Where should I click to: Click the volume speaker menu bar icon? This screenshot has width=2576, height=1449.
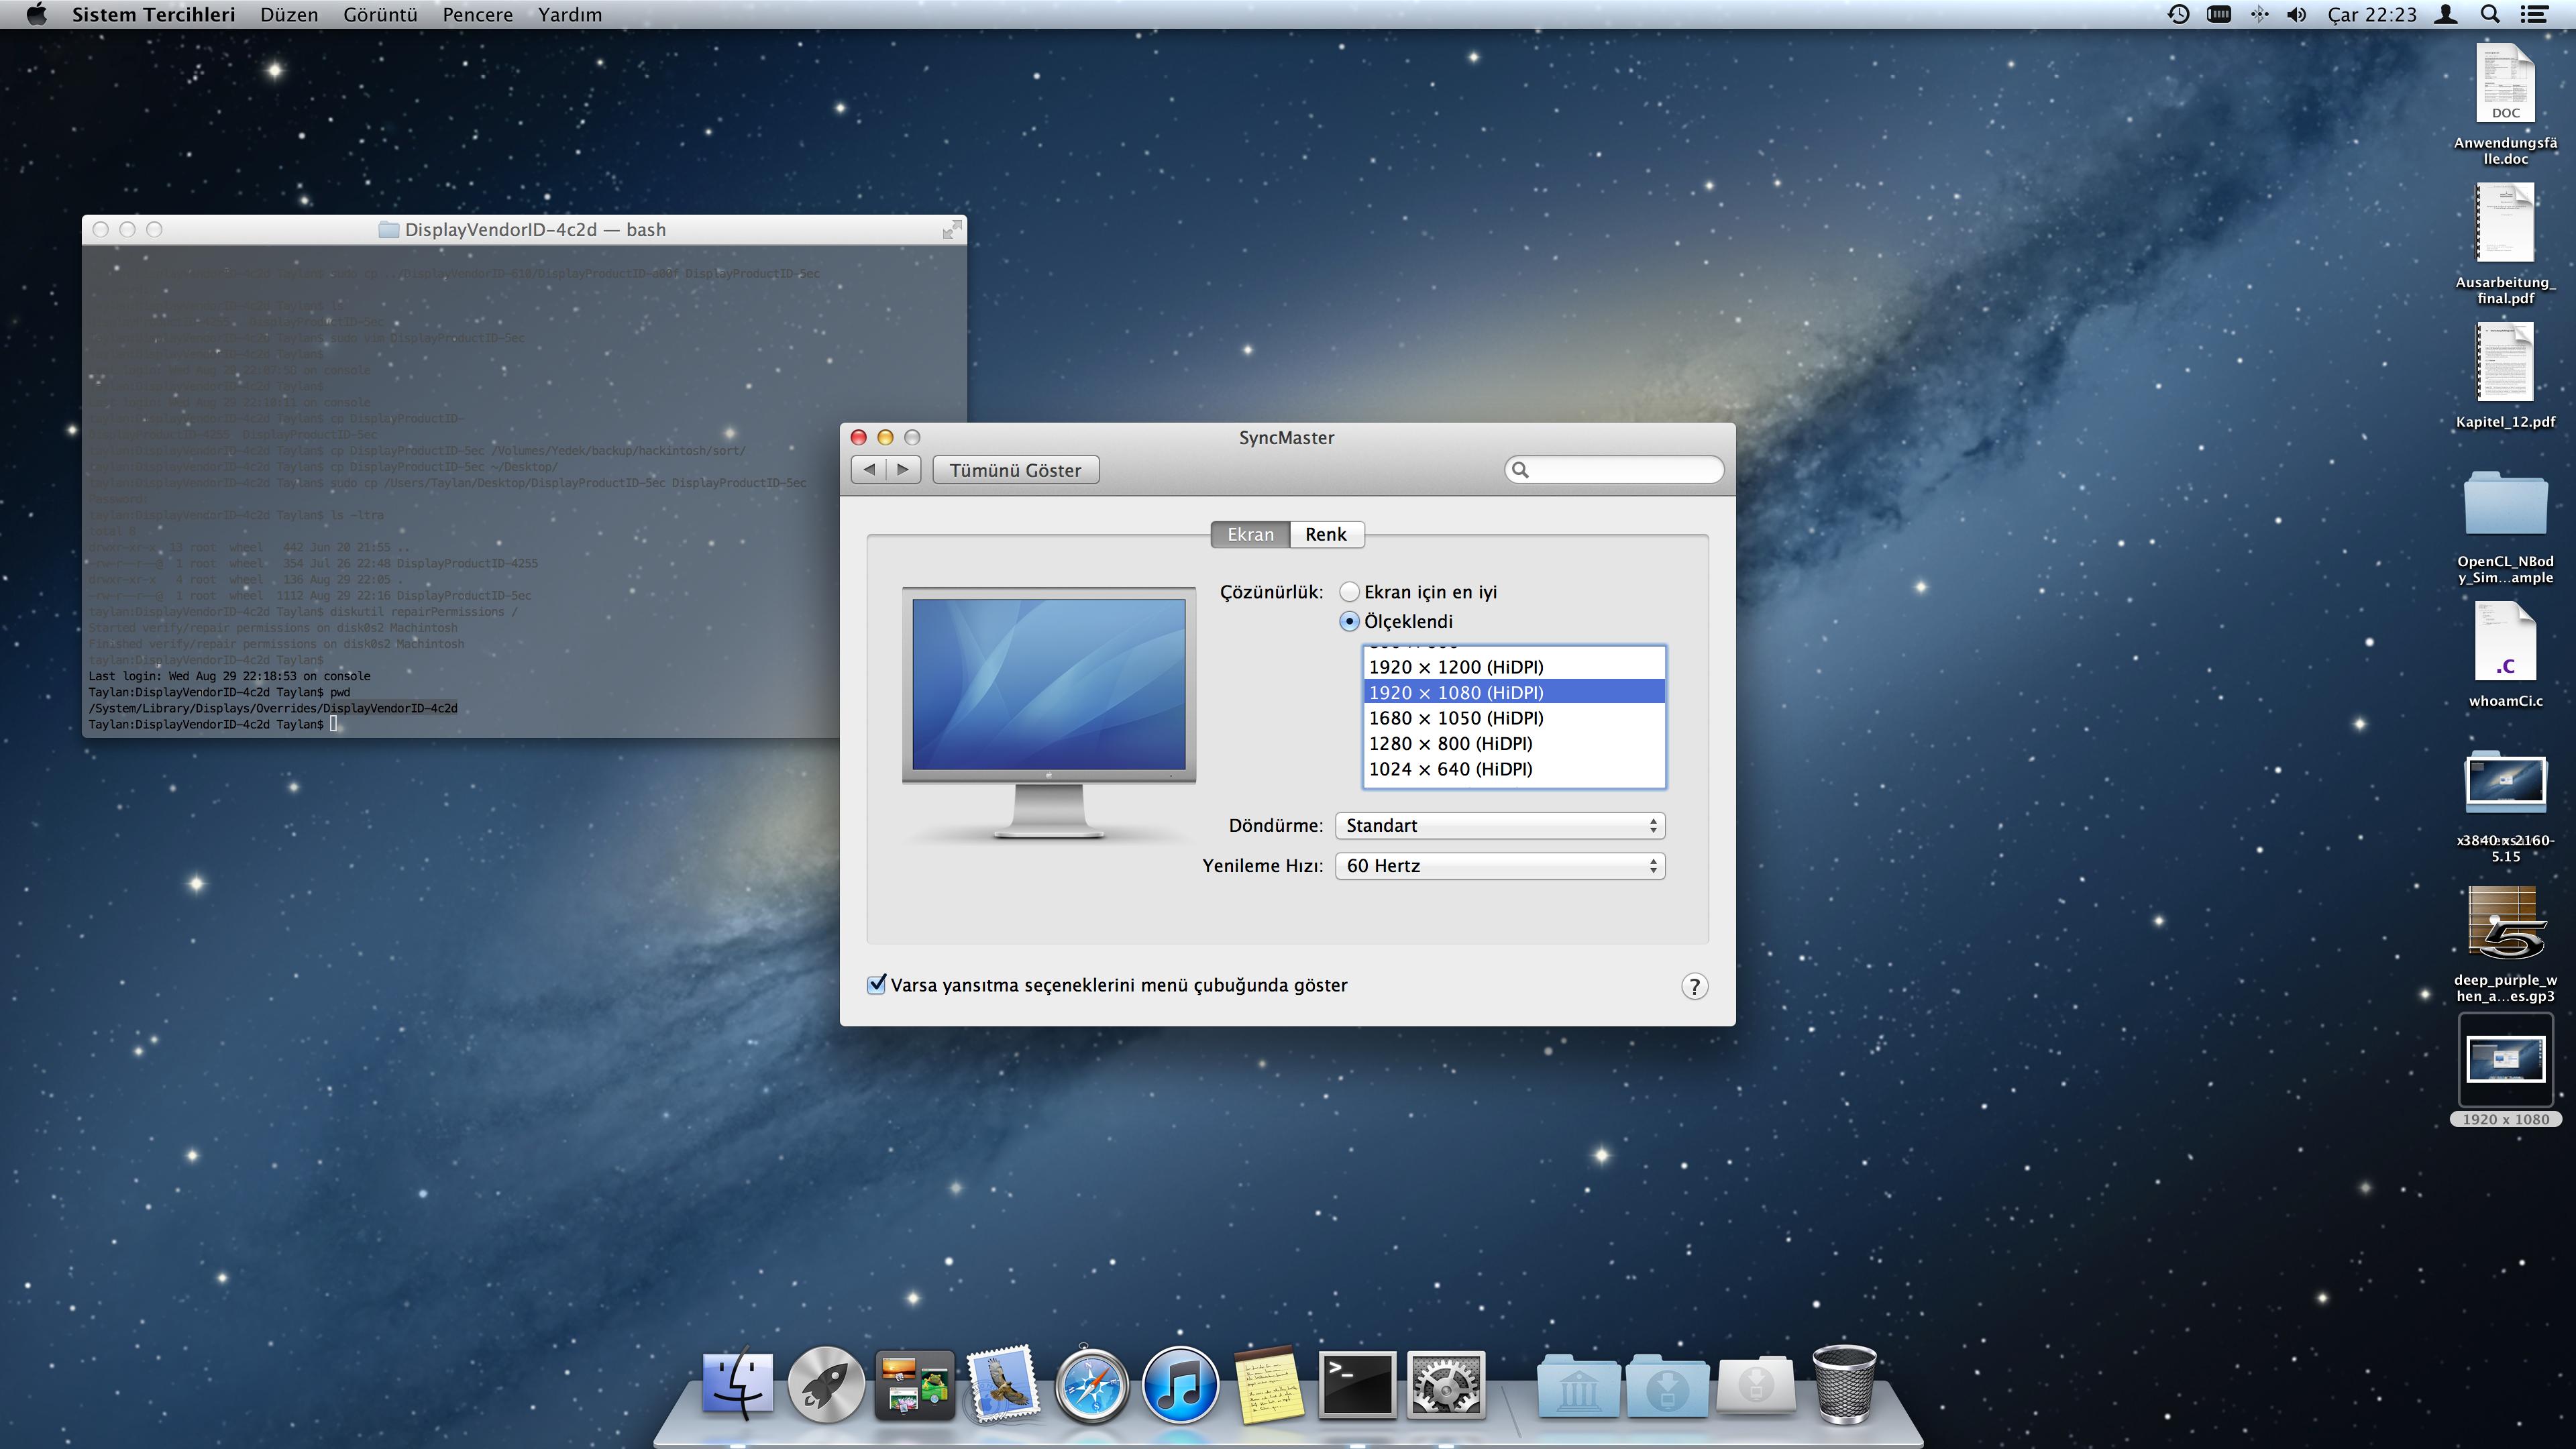click(2298, 14)
